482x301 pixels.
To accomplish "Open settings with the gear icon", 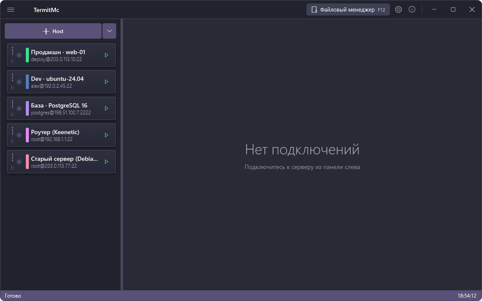I will pyautogui.click(x=399, y=9).
